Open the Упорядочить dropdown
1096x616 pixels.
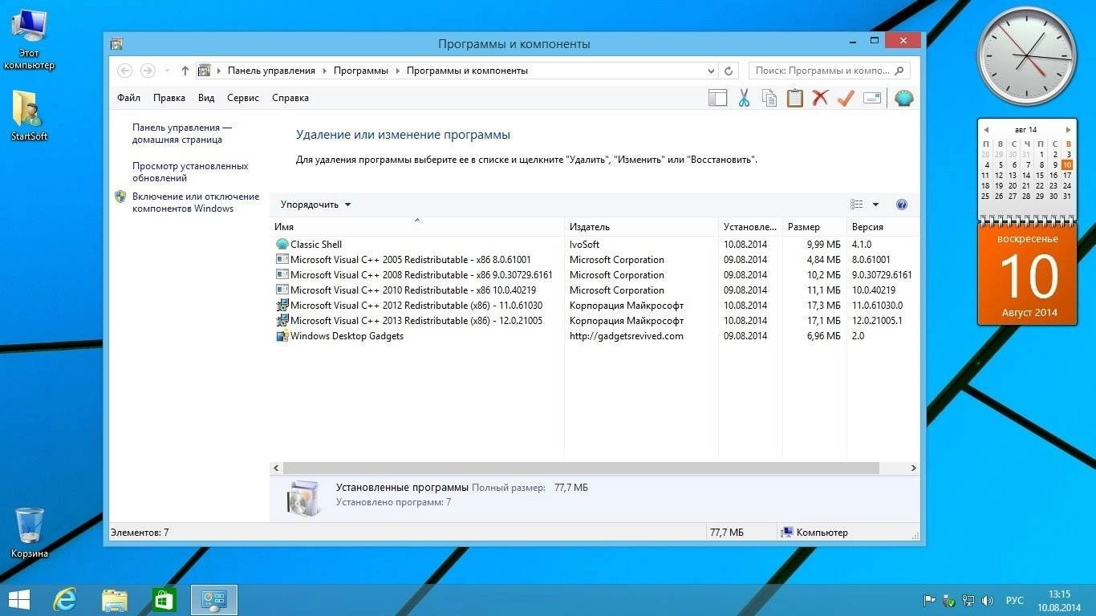(x=315, y=205)
